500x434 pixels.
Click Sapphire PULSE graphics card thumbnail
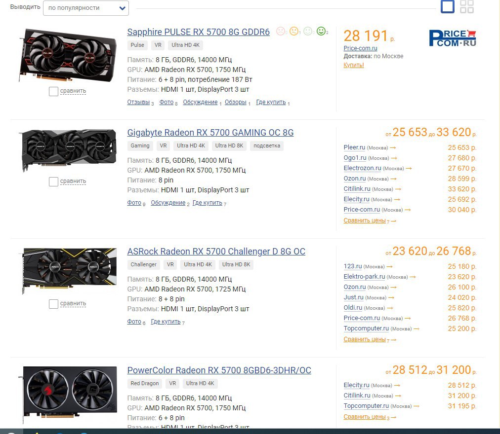click(68, 56)
